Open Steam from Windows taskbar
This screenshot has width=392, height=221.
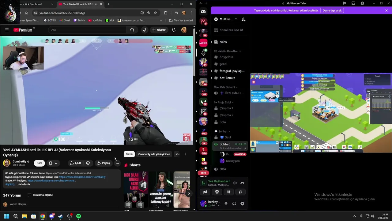pos(61,216)
